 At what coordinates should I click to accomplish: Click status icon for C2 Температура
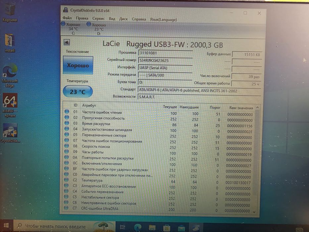tap(66, 180)
